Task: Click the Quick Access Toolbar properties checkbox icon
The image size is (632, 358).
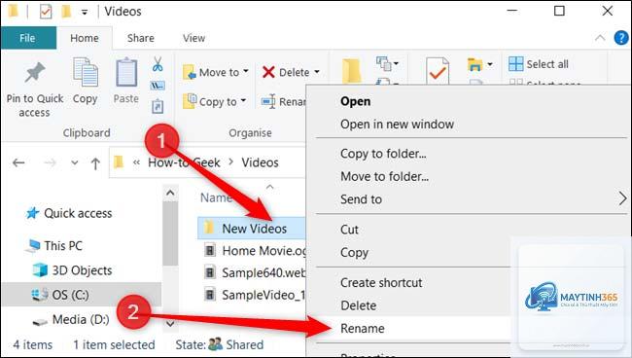Action: pos(46,12)
